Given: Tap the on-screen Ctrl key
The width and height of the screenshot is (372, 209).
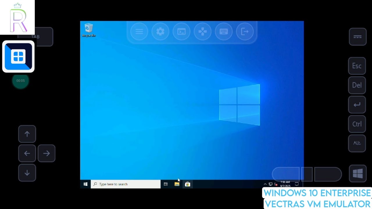Looking at the screenshot, I should coord(357,124).
